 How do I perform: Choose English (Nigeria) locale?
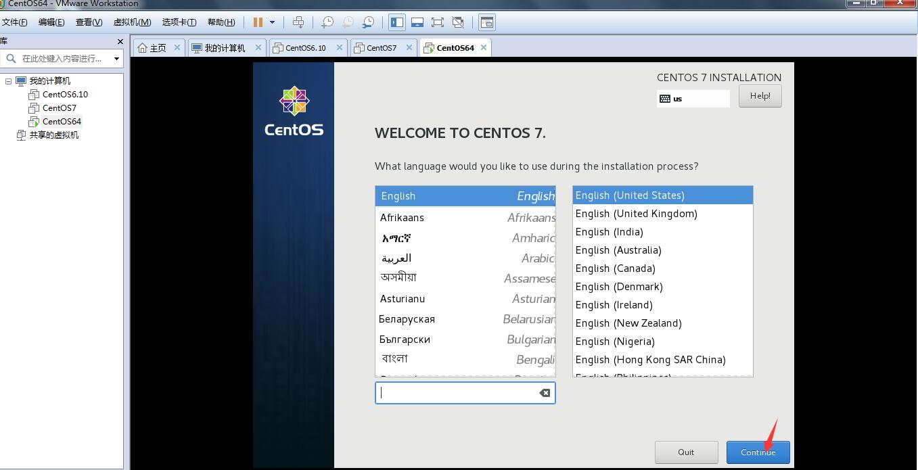click(663, 342)
